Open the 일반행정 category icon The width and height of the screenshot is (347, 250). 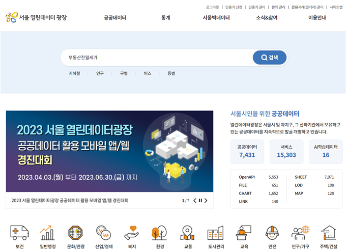tap(47, 233)
